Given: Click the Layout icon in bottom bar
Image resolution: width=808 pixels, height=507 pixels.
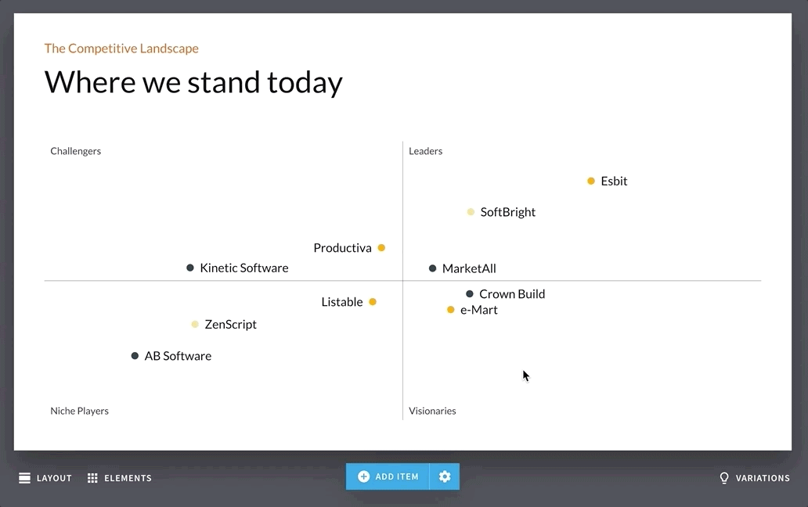Looking at the screenshot, I should click(25, 478).
